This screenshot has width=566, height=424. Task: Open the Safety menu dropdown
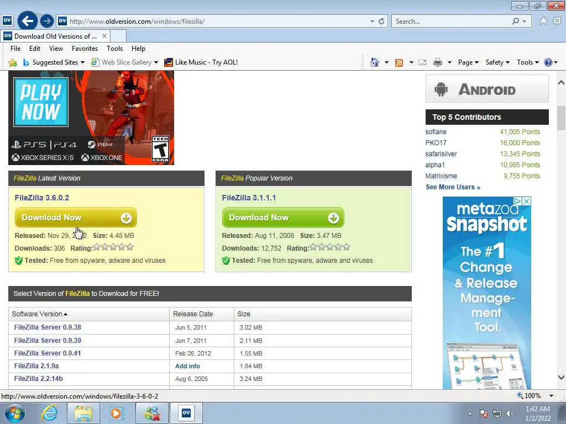[x=497, y=62]
